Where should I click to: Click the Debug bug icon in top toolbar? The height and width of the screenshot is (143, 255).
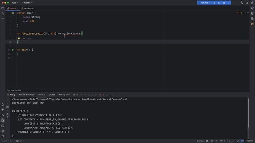[x=224, y=3]
